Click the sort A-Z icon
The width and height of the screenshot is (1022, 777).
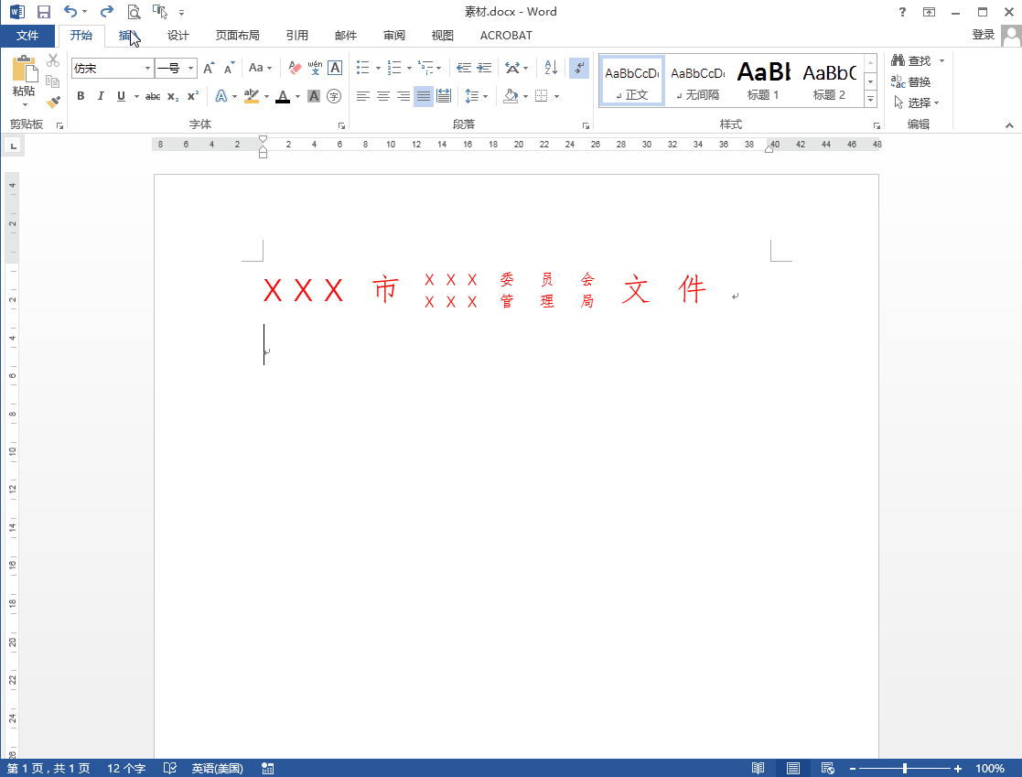(551, 68)
